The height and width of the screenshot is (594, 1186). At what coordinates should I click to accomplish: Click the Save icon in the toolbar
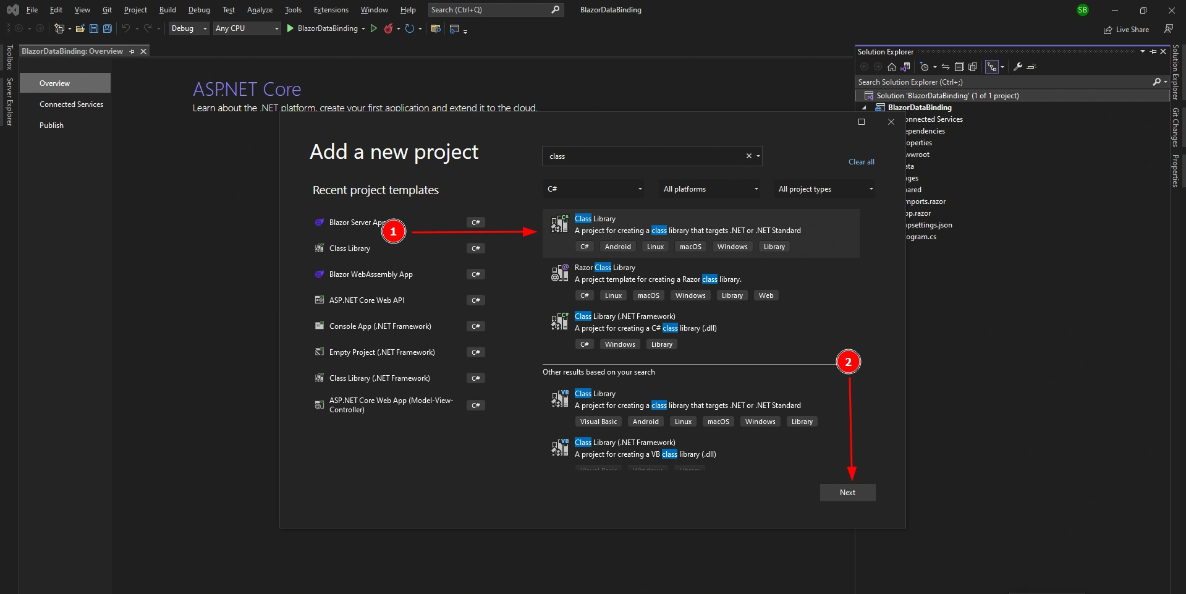click(94, 28)
